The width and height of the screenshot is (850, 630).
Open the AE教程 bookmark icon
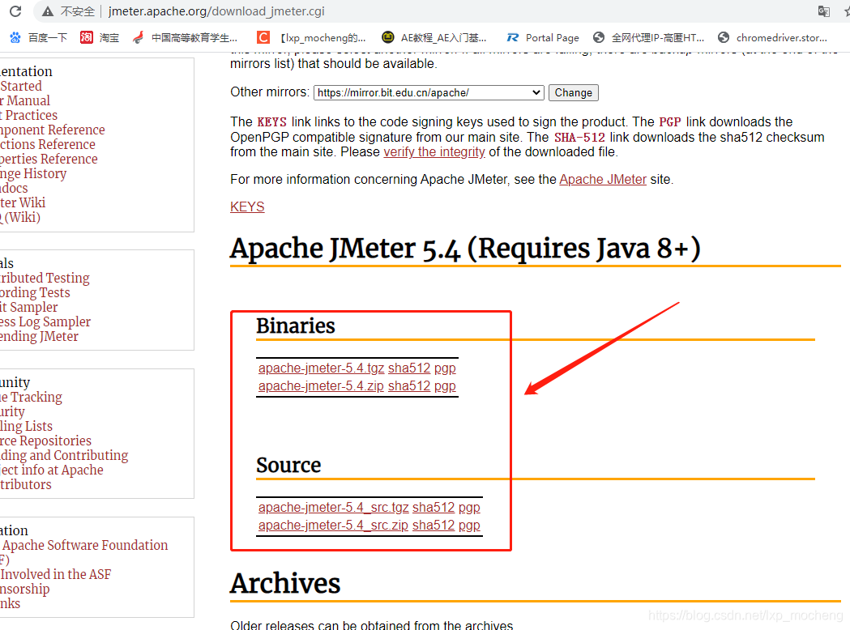pyautogui.click(x=387, y=37)
